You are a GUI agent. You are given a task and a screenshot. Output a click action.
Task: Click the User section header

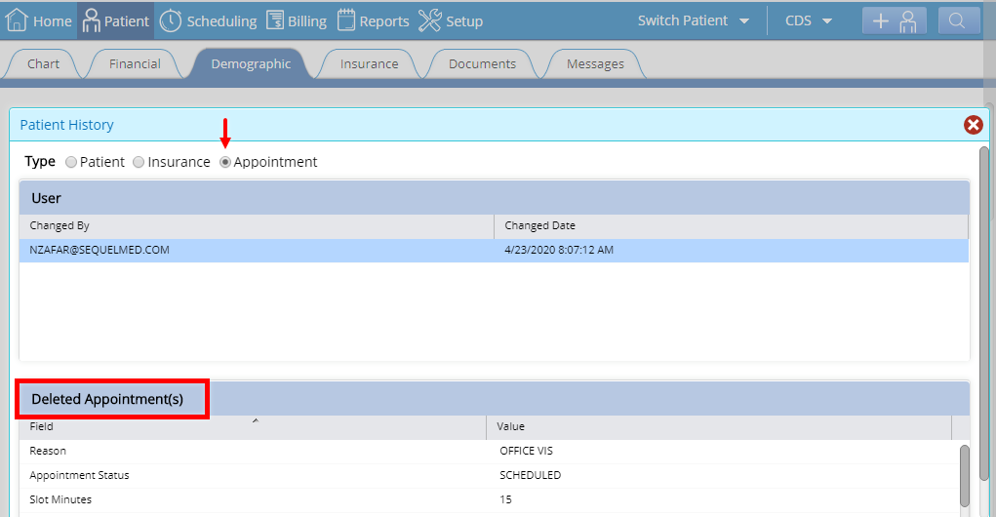pyautogui.click(x=495, y=198)
